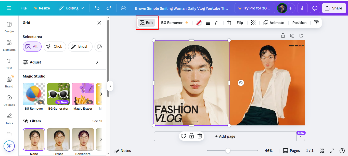Apply the Fresco filter thumbnail

pyautogui.click(x=58, y=139)
